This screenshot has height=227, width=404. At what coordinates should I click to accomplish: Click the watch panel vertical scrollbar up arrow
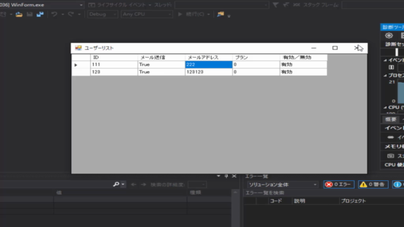(235, 192)
